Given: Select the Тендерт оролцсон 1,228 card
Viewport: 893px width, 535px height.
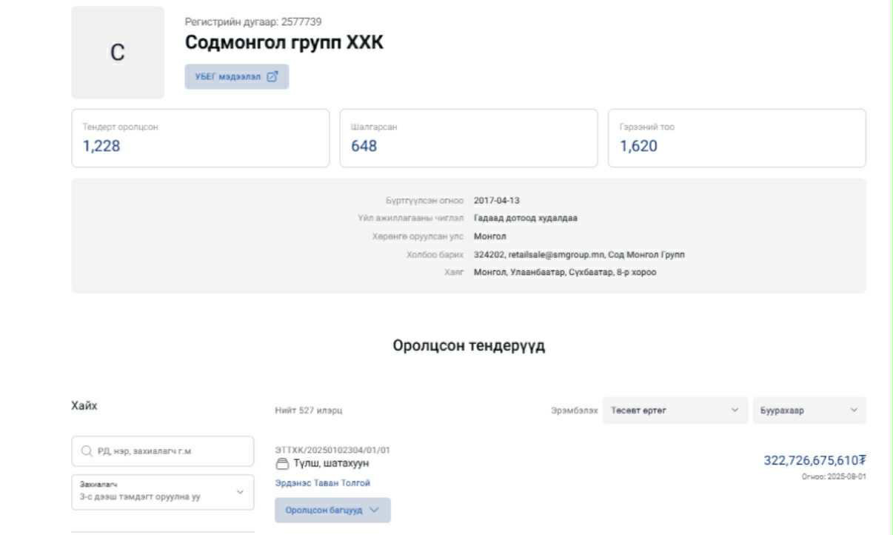Looking at the screenshot, I should pos(200,139).
